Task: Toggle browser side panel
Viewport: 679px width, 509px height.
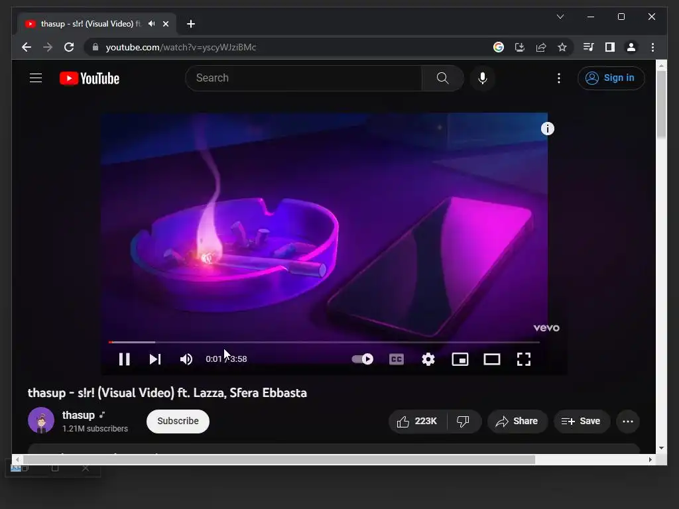Action: (610, 47)
